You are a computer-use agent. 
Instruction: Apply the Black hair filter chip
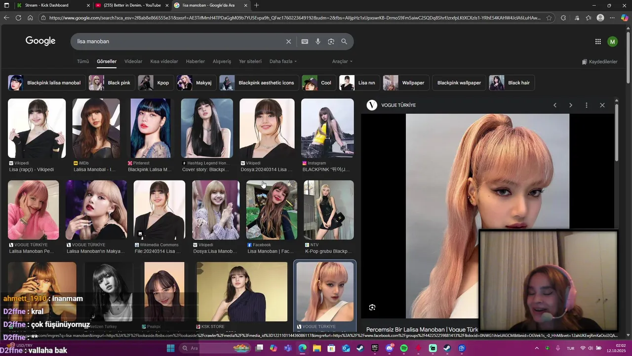[x=512, y=83]
